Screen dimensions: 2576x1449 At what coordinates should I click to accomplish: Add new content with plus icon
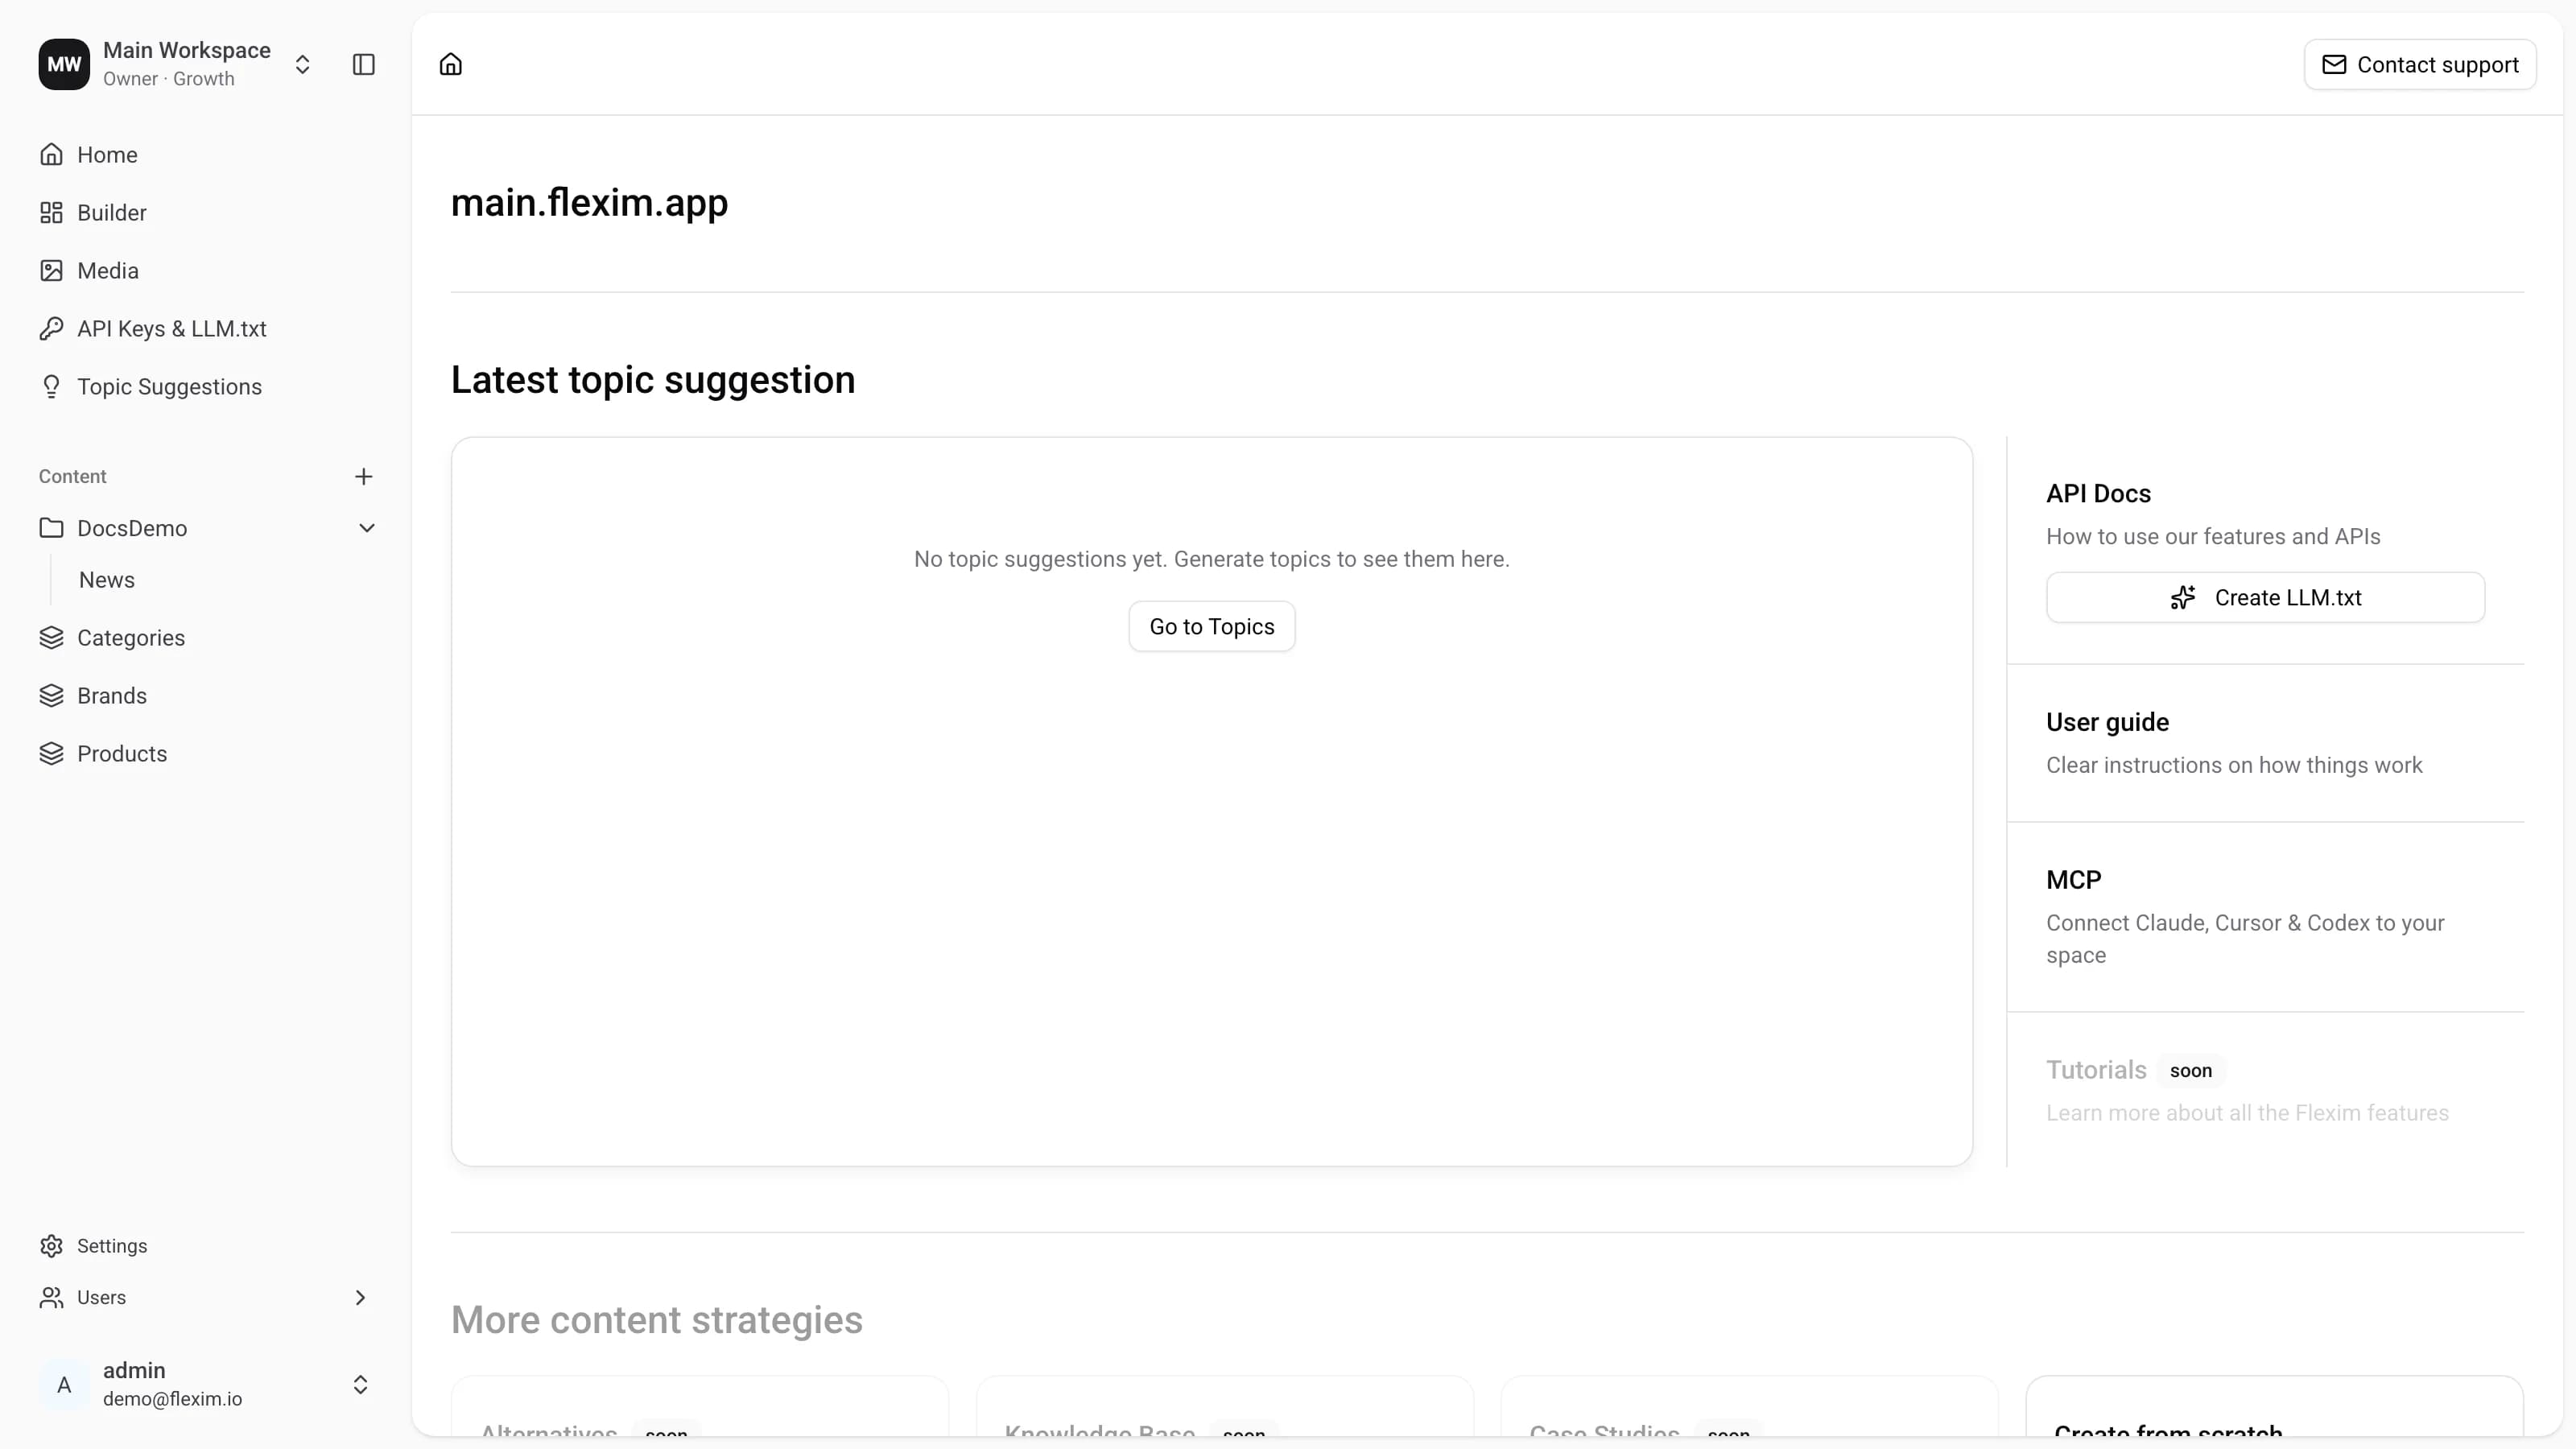click(x=364, y=477)
